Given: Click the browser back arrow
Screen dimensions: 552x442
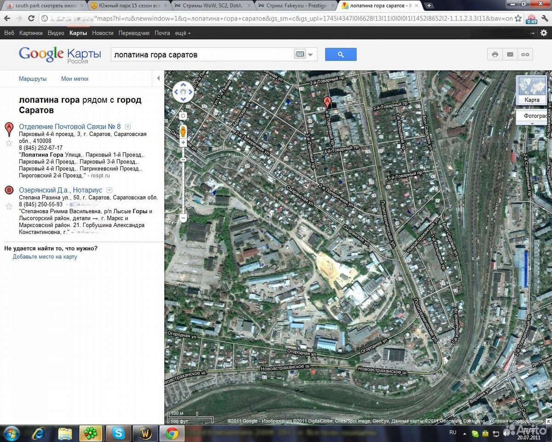Looking at the screenshot, I should (x=7, y=18).
